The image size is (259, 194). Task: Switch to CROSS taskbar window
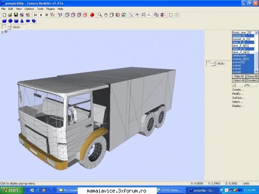tap(171, 190)
